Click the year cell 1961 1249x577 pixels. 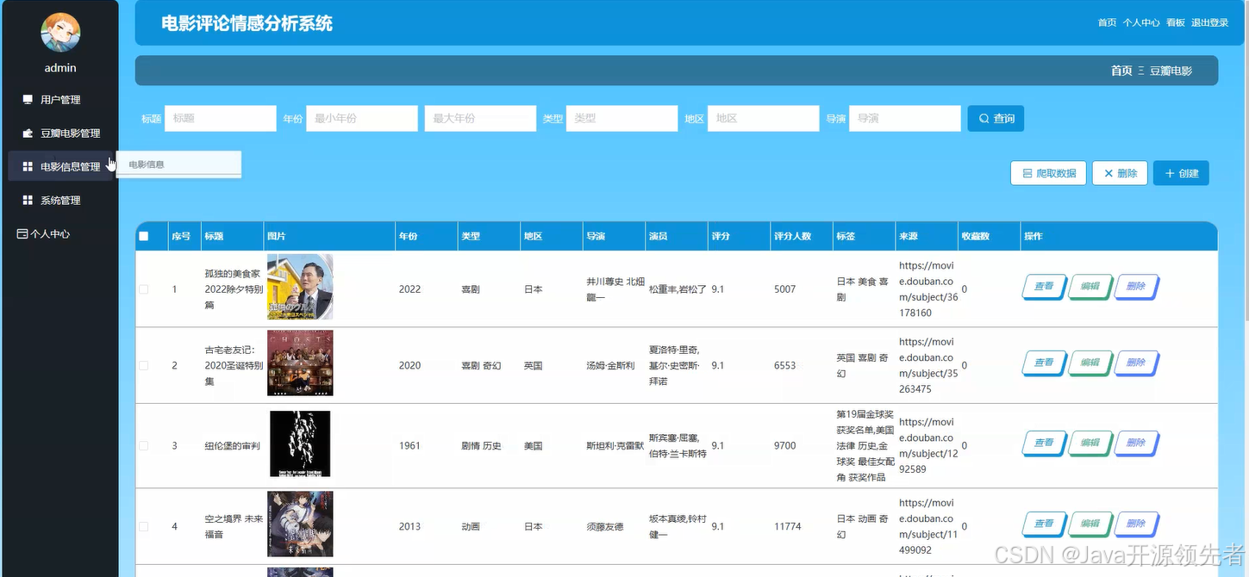(409, 446)
